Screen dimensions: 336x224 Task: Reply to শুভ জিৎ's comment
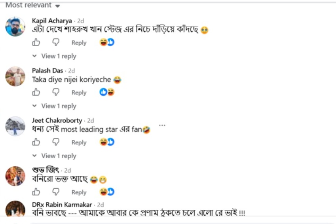pyautogui.click(x=79, y=192)
